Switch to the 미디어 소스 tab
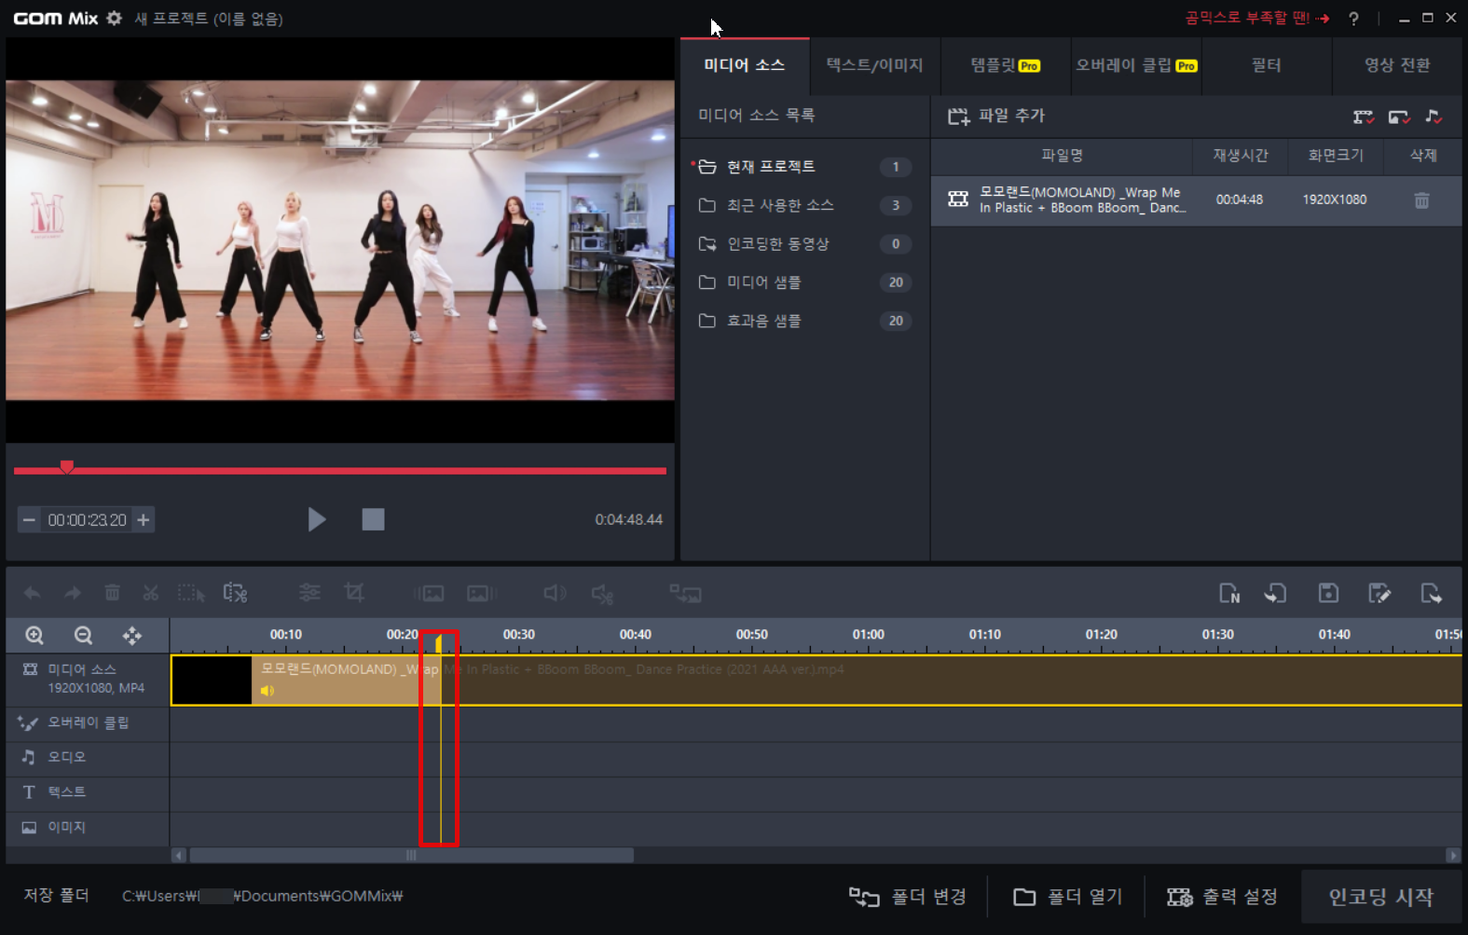The width and height of the screenshot is (1468, 935). point(745,65)
